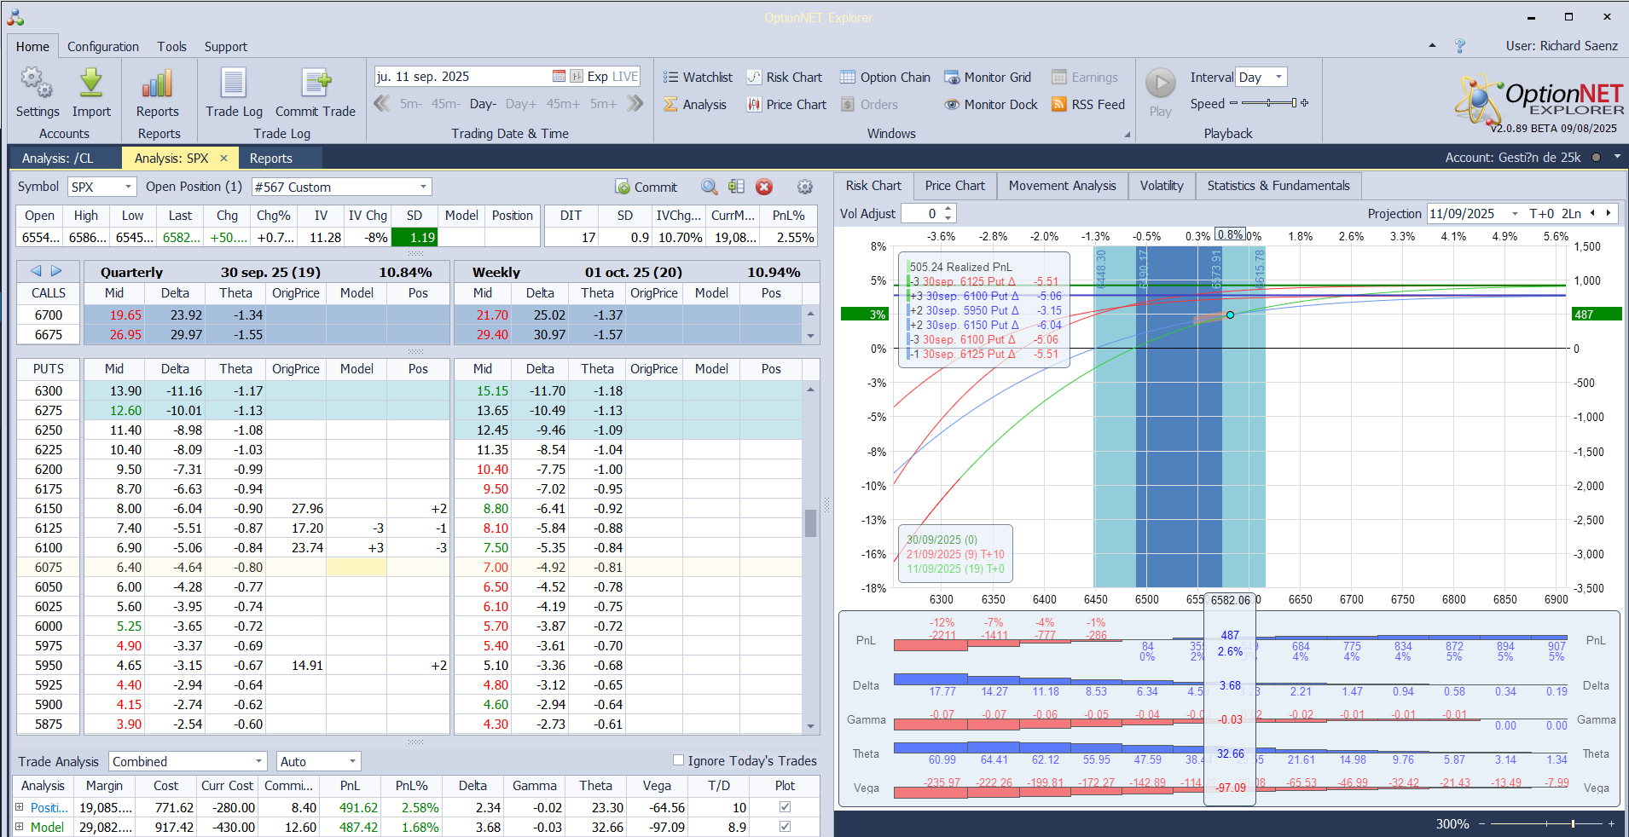The width and height of the screenshot is (1629, 837).
Task: Jump forward with the double-right arrow
Action: (635, 104)
